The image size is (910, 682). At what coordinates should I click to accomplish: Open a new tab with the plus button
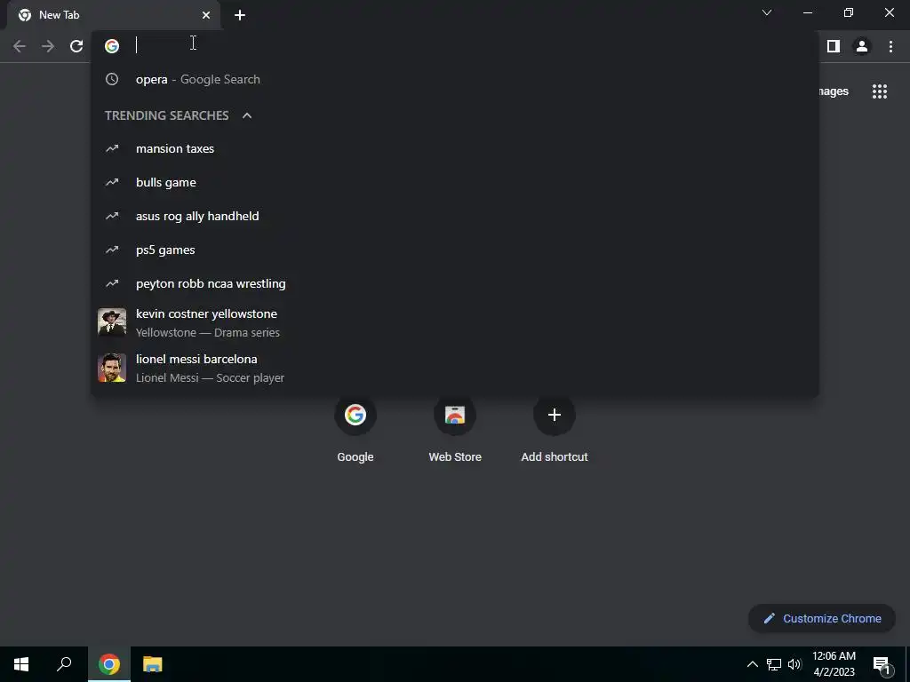tap(240, 15)
